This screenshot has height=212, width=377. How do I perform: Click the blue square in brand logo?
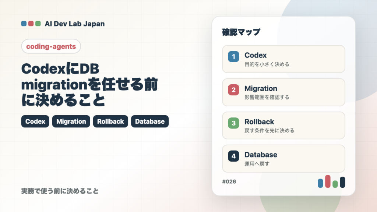[x=24, y=24]
